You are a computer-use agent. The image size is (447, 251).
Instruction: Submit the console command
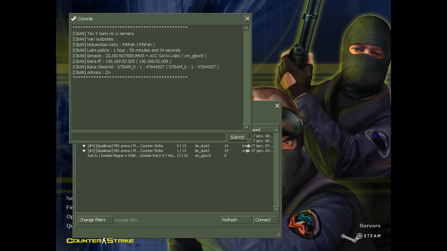[239, 137]
